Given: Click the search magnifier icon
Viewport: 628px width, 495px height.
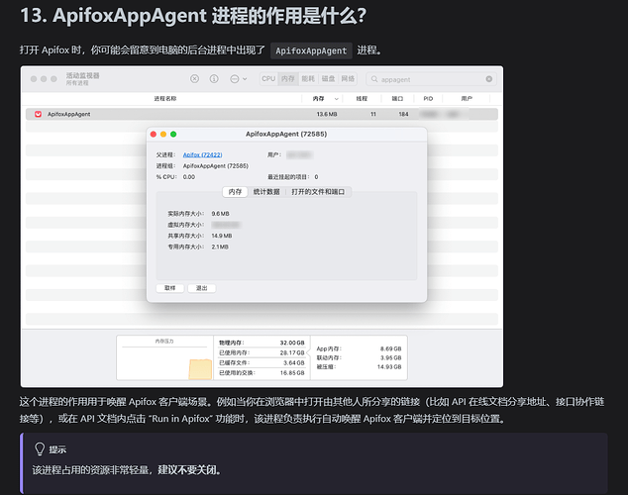Looking at the screenshot, I should [x=374, y=79].
